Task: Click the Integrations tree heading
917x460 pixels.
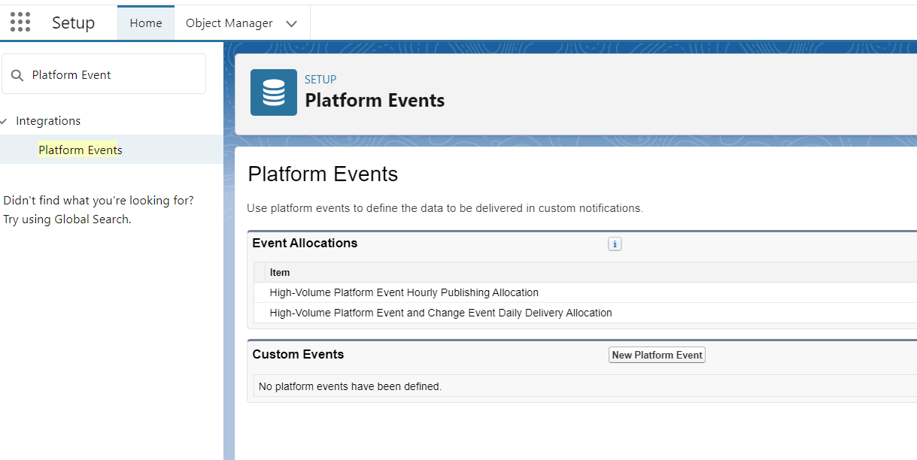Action: [x=48, y=121]
